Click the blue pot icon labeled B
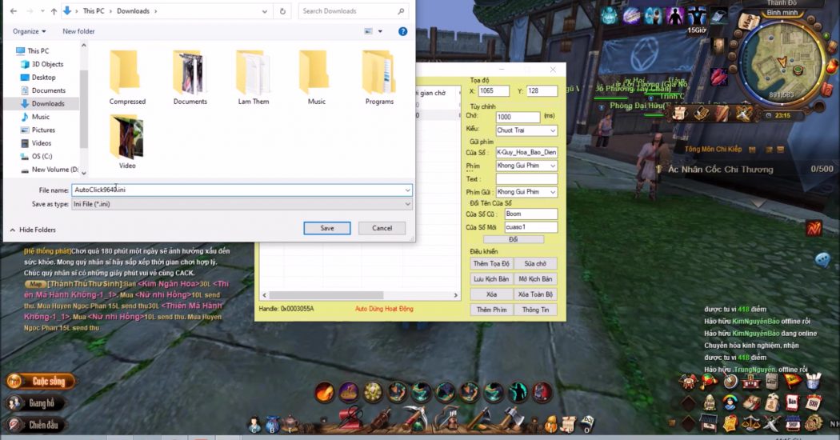 point(273,425)
